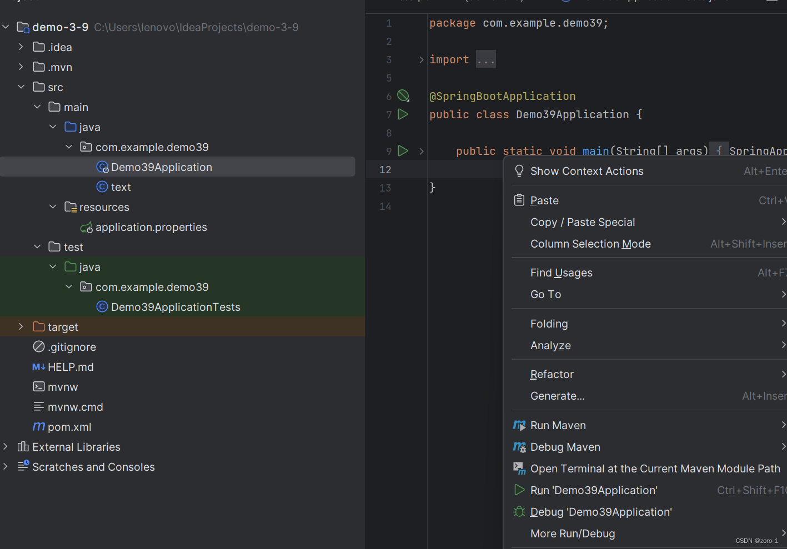This screenshot has width=787, height=549.
Task: Collapse the resources folder chevron
Action: pyautogui.click(x=53, y=206)
